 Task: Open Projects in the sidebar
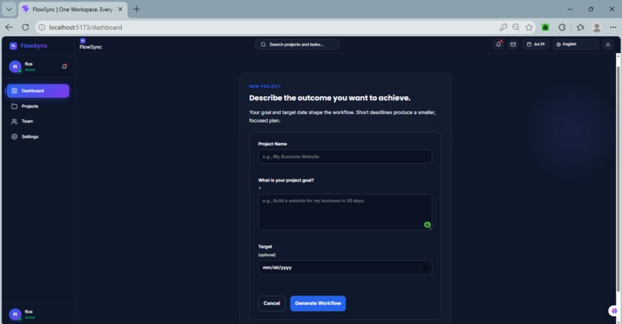click(x=38, y=106)
